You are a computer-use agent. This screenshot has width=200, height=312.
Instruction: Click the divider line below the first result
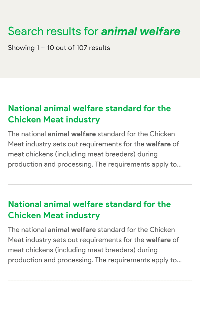(x=100, y=184)
